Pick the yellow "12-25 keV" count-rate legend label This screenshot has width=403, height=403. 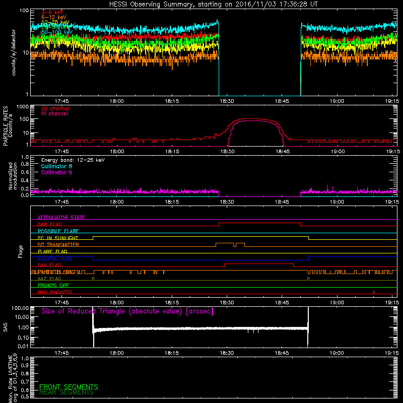[55, 22]
